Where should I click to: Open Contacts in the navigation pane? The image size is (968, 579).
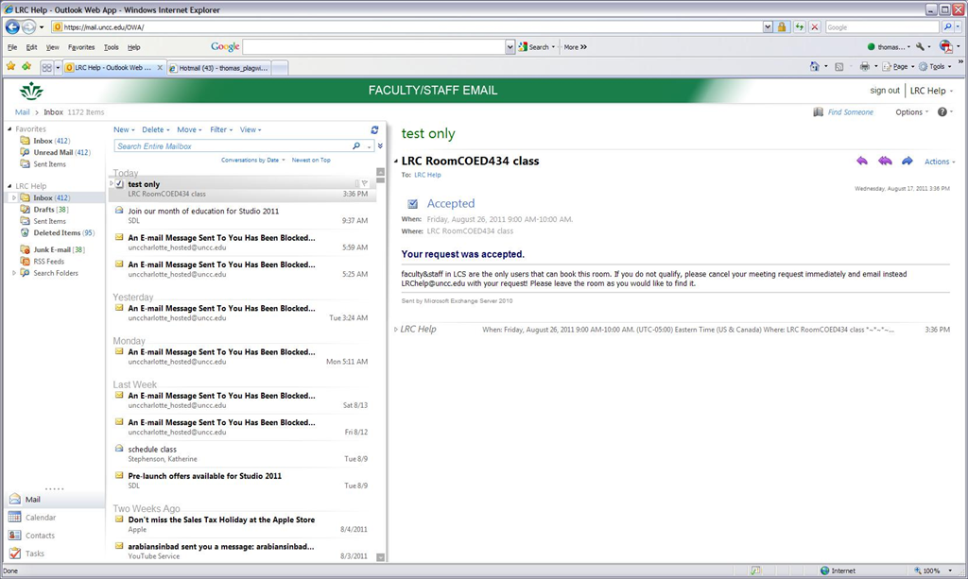(40, 536)
